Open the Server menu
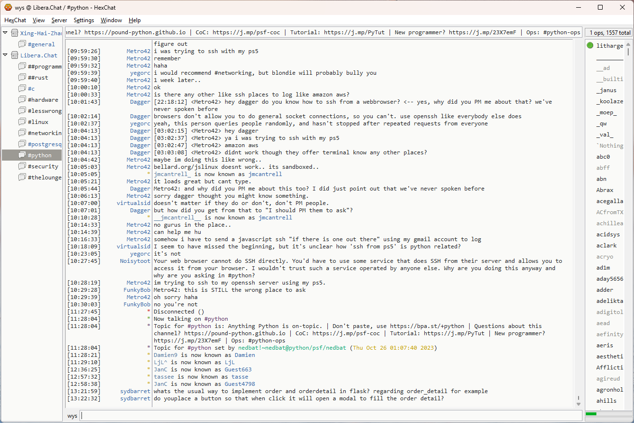The height and width of the screenshot is (423, 634). (59, 20)
